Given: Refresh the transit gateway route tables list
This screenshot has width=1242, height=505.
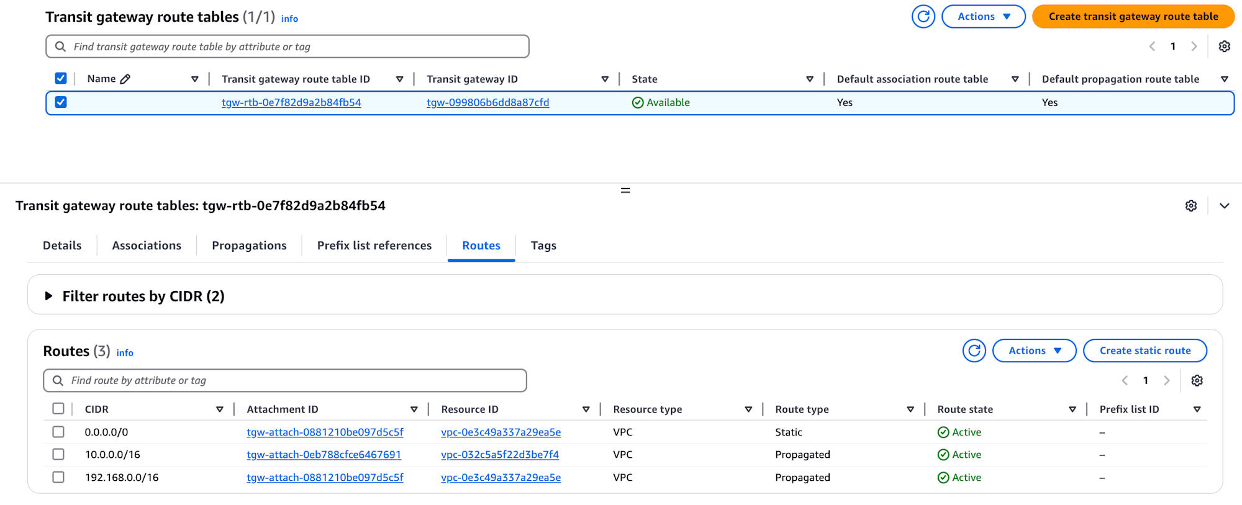Looking at the screenshot, I should click(923, 17).
